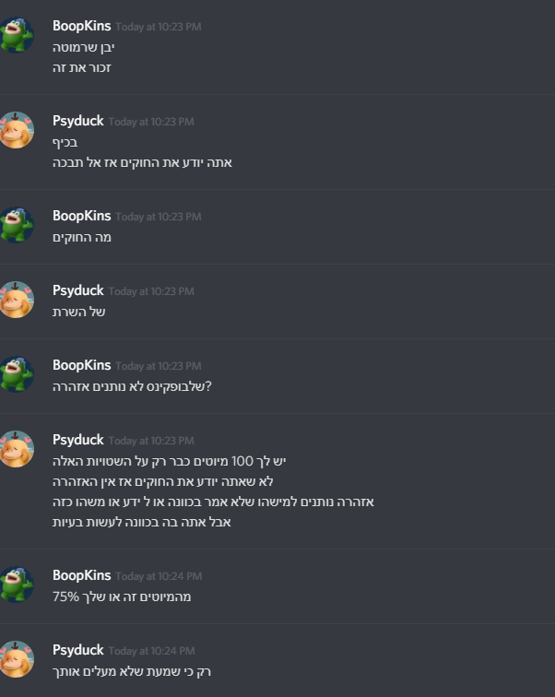Viewport: 555px width, 697px height.
Task: Click timestamp of the last Psyduck message
Action: click(x=151, y=651)
